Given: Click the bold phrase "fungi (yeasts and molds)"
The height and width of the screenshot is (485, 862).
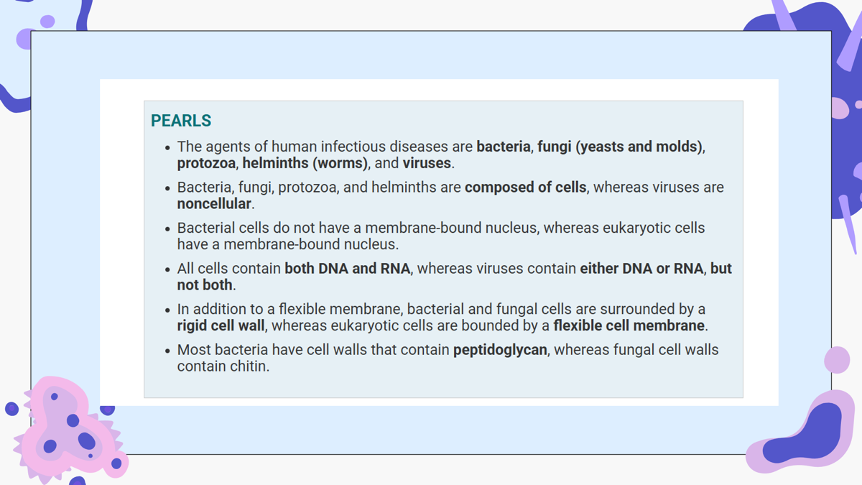Looking at the screenshot, I should click(620, 147).
